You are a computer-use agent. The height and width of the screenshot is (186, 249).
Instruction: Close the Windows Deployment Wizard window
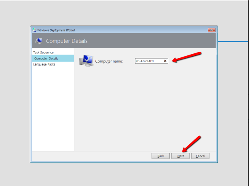tap(211, 30)
